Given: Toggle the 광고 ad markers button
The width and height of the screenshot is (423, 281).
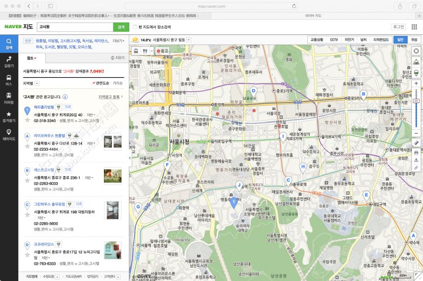Looking at the screenshot, I should pos(162,51).
